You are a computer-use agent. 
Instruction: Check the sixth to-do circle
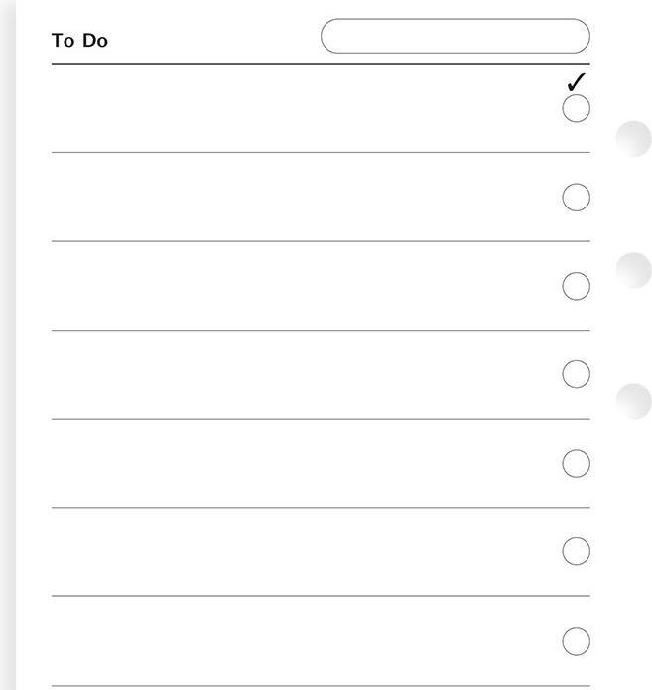tap(576, 551)
